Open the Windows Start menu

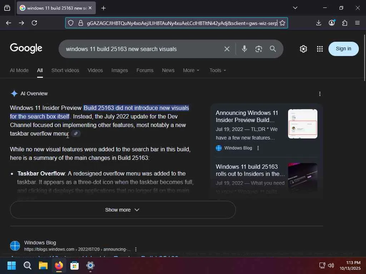[x=11, y=265]
